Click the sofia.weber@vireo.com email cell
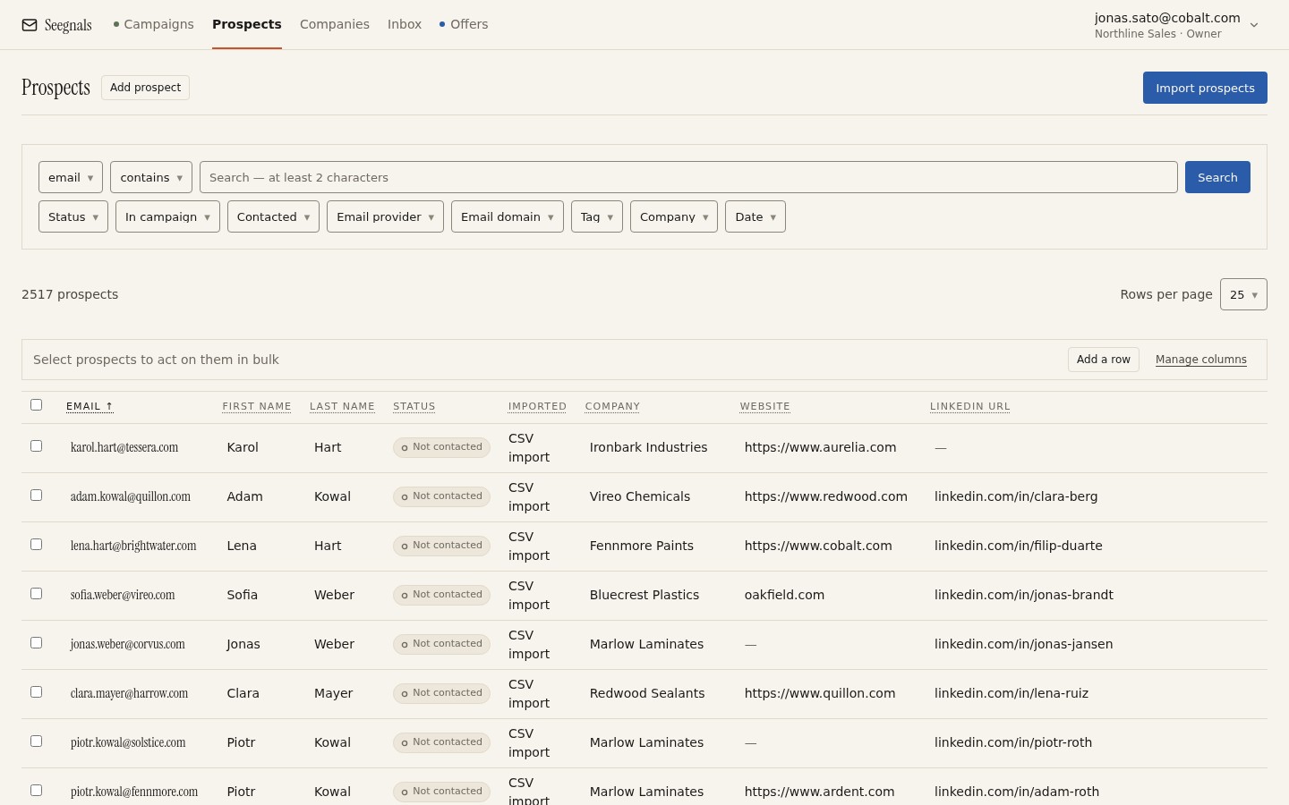The height and width of the screenshot is (805, 1289). (123, 595)
